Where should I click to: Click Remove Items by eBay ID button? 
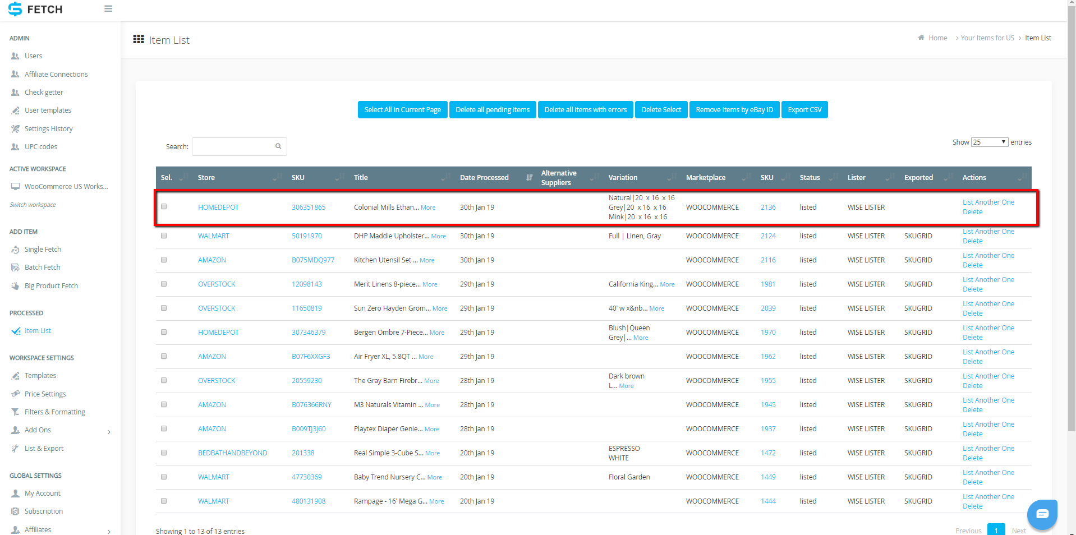pyautogui.click(x=734, y=110)
